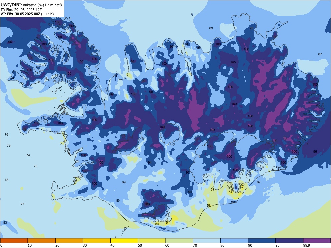Click the 'Rakastig (%) í 2 m hæð' label
The height and width of the screenshot is (248, 331).
[42, 5]
